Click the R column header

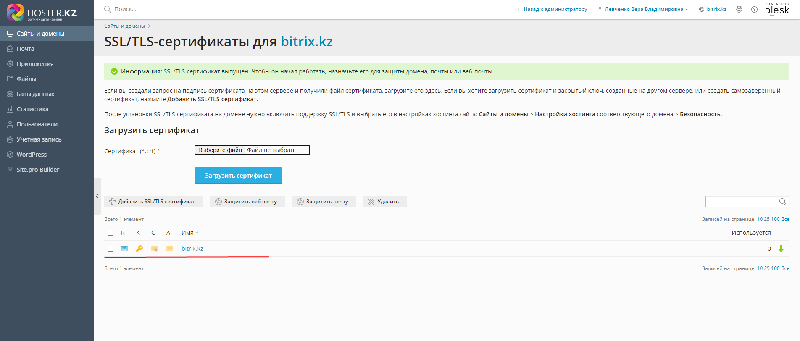pyautogui.click(x=123, y=233)
